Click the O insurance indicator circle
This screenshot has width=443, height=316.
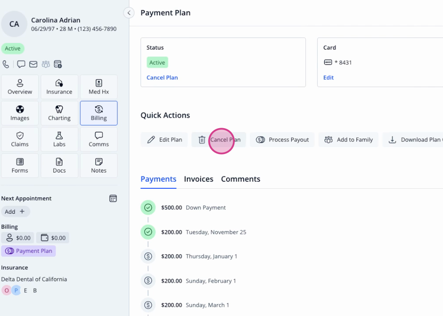tap(7, 291)
